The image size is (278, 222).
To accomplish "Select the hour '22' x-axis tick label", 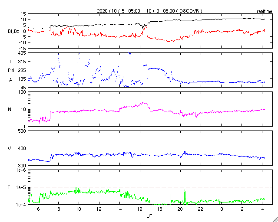I will click(x=201, y=209).
